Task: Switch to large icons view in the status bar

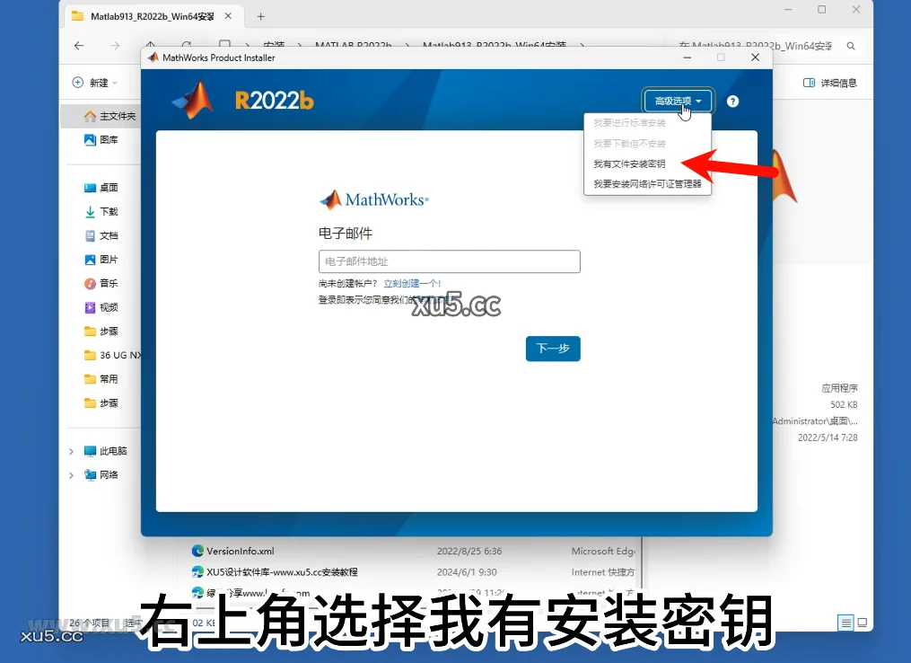Action: [863, 623]
